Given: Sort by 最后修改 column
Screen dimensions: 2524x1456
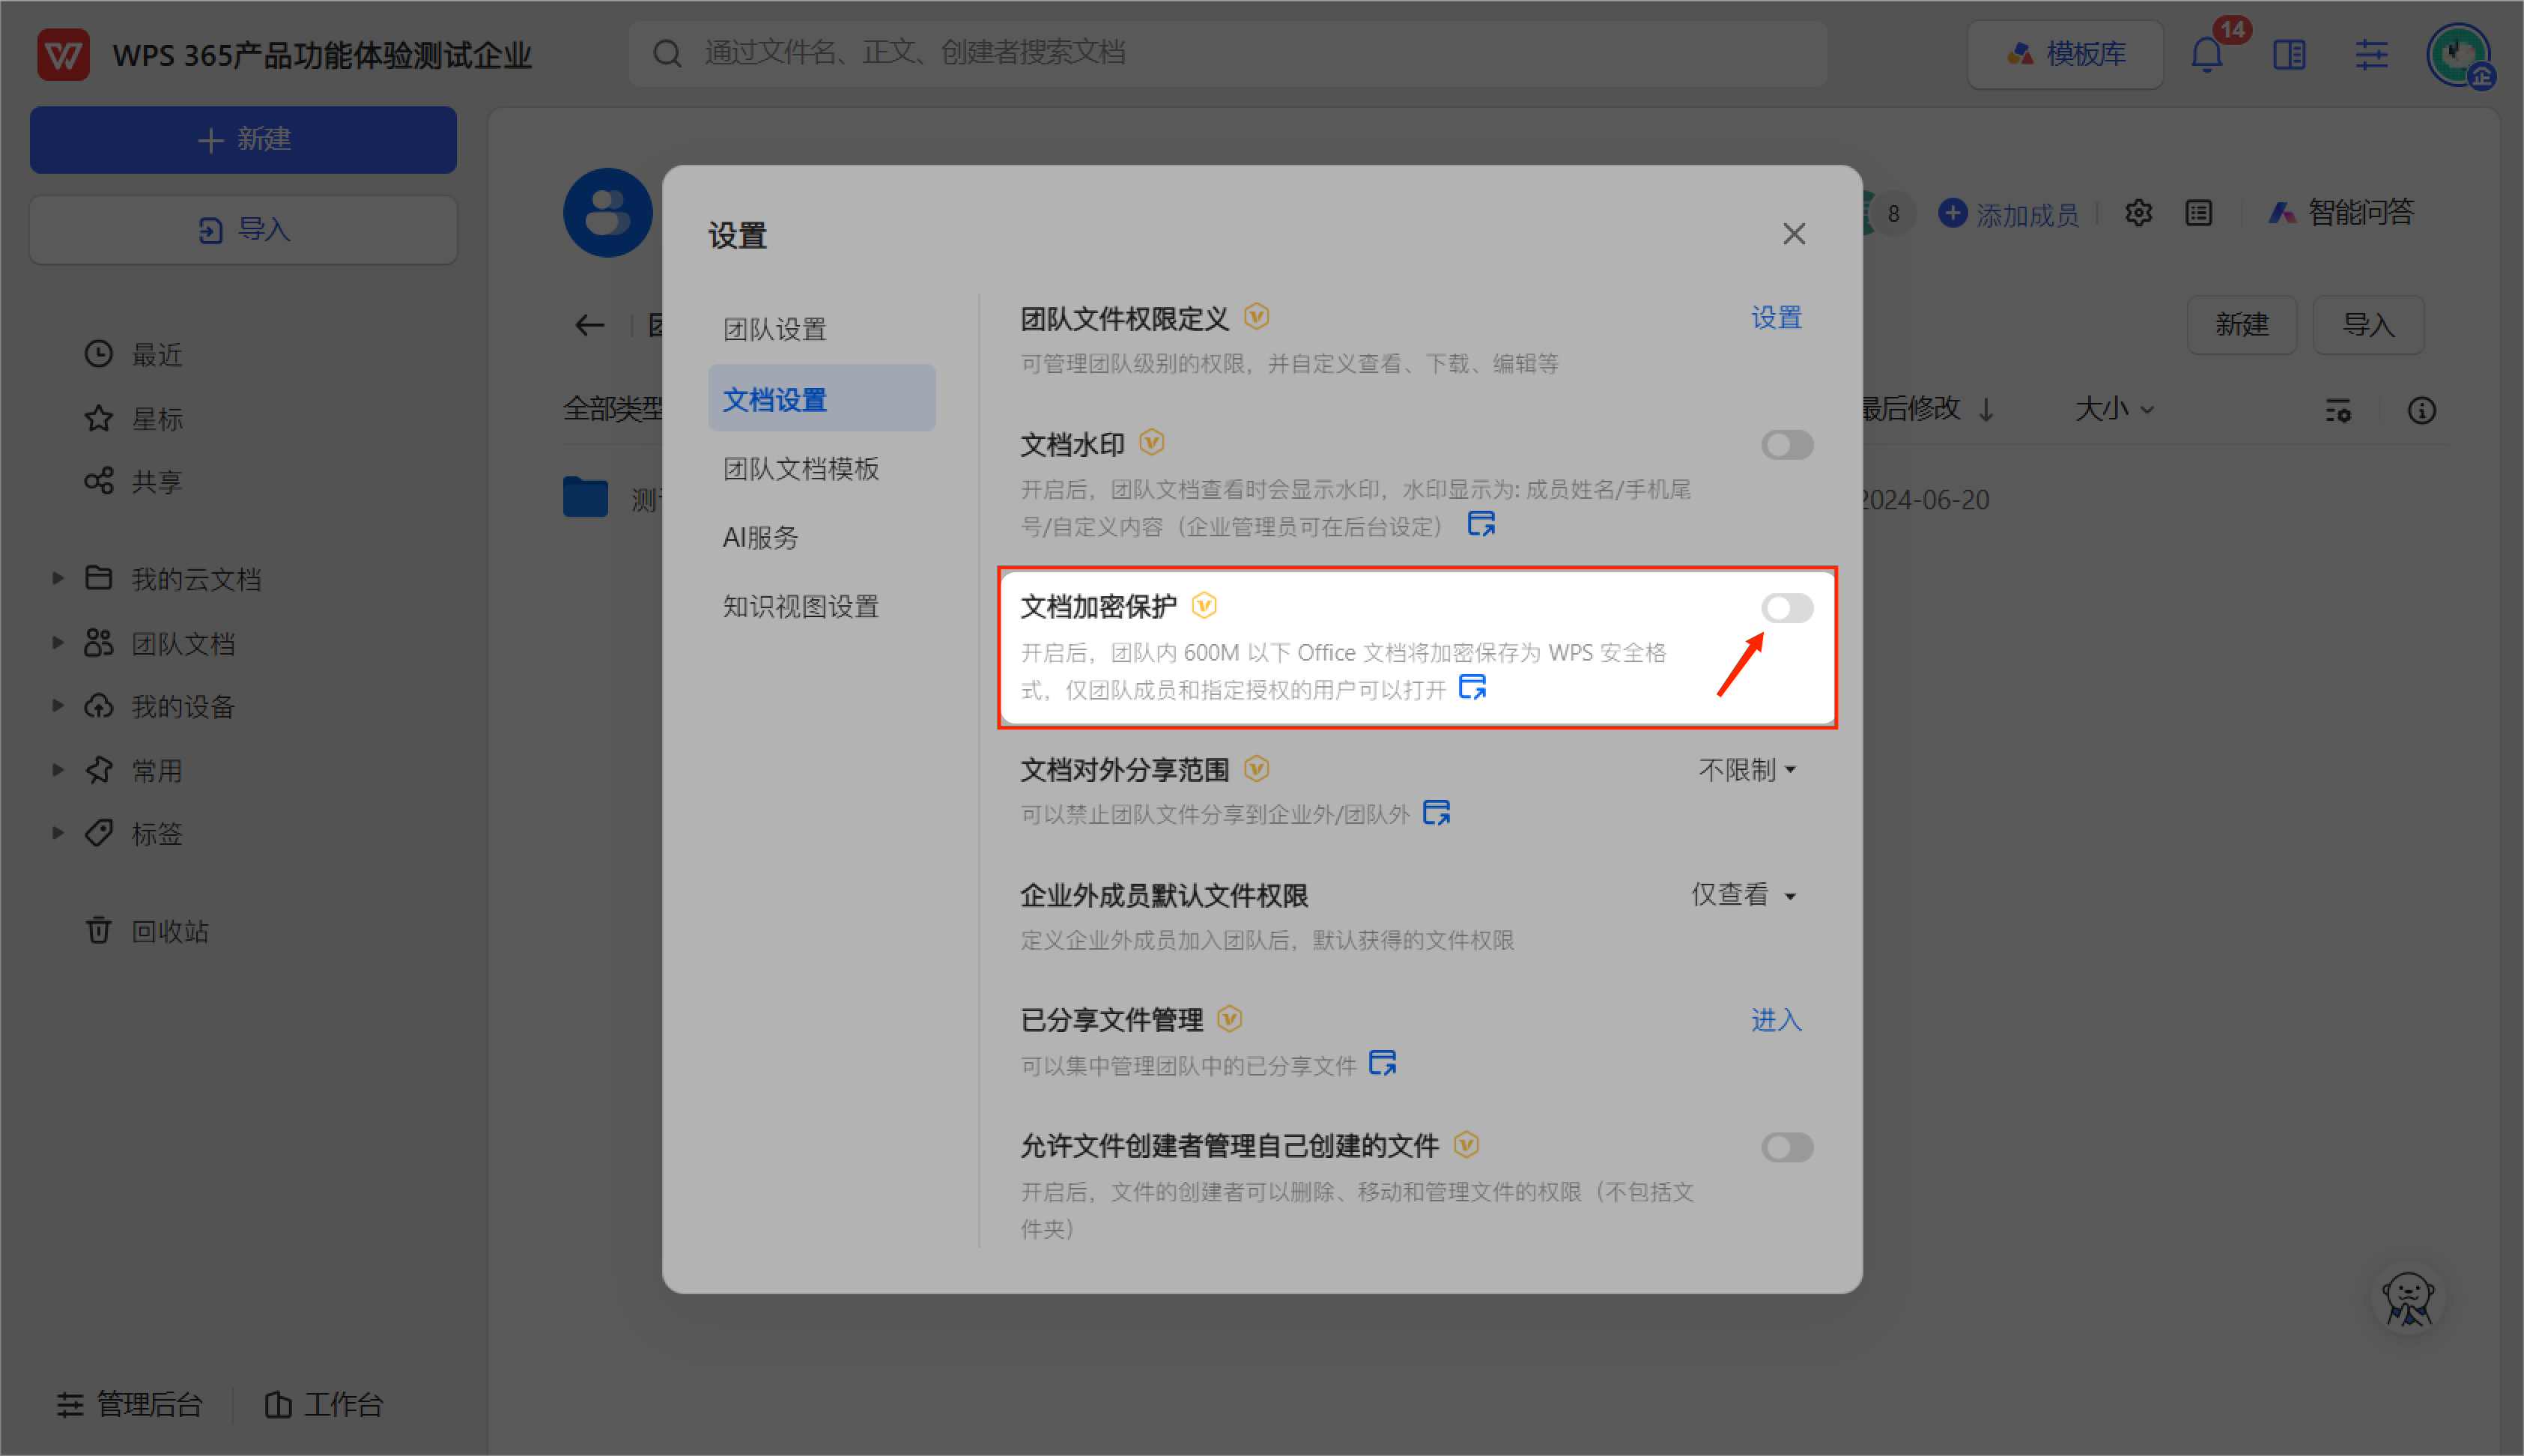Looking at the screenshot, I should point(1926,409).
